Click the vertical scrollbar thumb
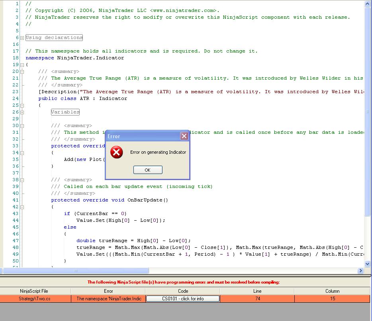Viewport: 372px width, 321px height. (367, 111)
